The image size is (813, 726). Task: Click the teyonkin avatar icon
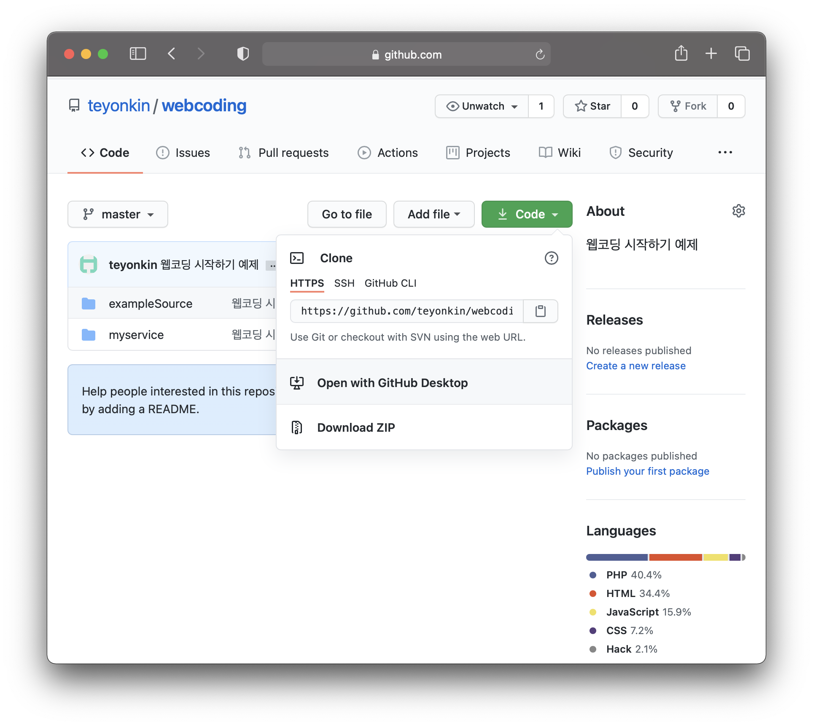(89, 264)
